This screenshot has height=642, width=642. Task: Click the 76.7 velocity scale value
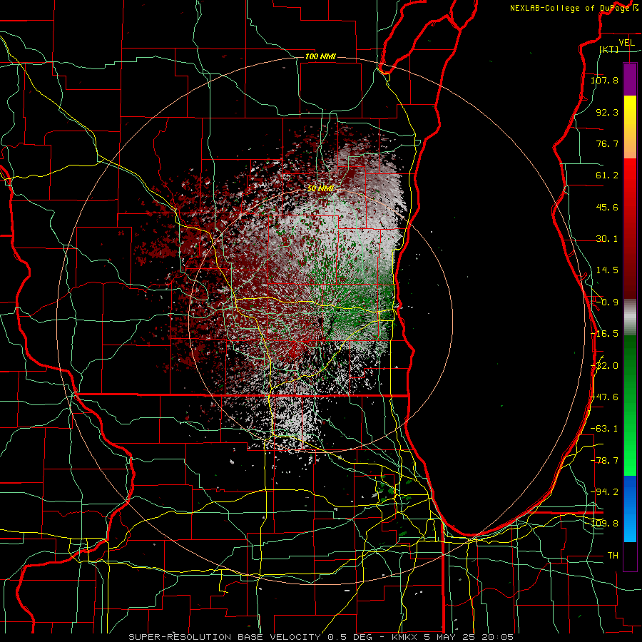click(x=607, y=143)
